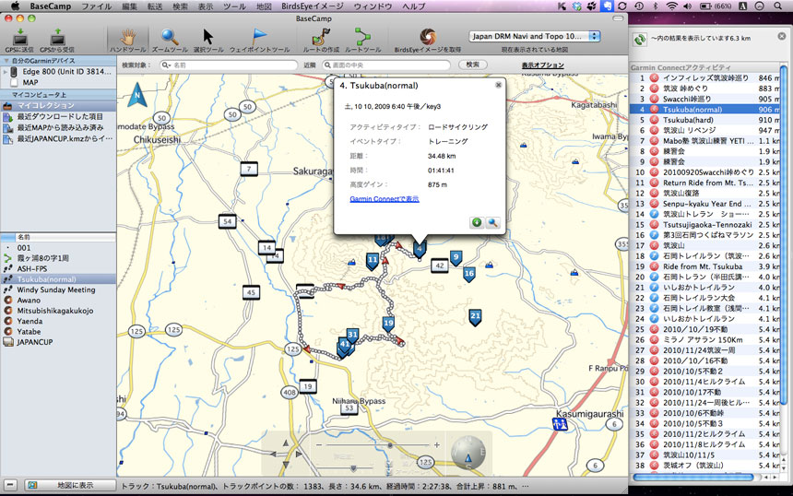This screenshot has width=793, height=496.
Task: Select the MAP item under Edge 800
Action: (30, 82)
